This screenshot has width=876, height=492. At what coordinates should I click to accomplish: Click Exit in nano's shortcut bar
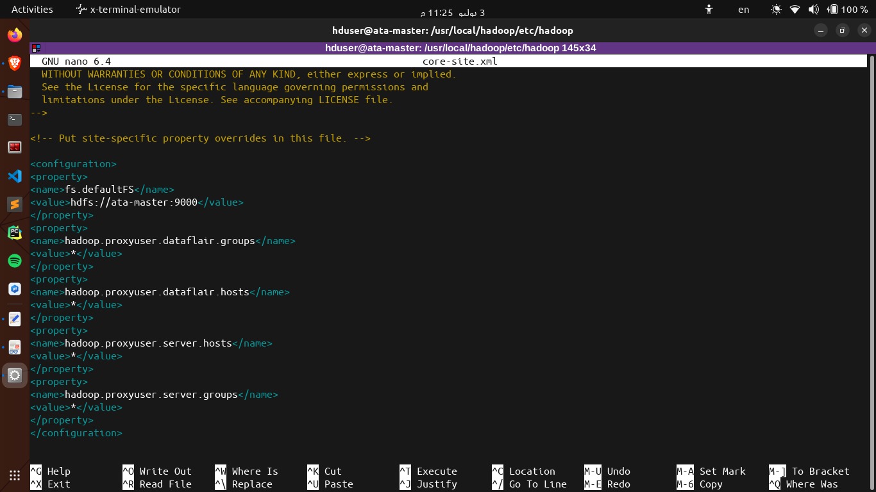coord(56,484)
